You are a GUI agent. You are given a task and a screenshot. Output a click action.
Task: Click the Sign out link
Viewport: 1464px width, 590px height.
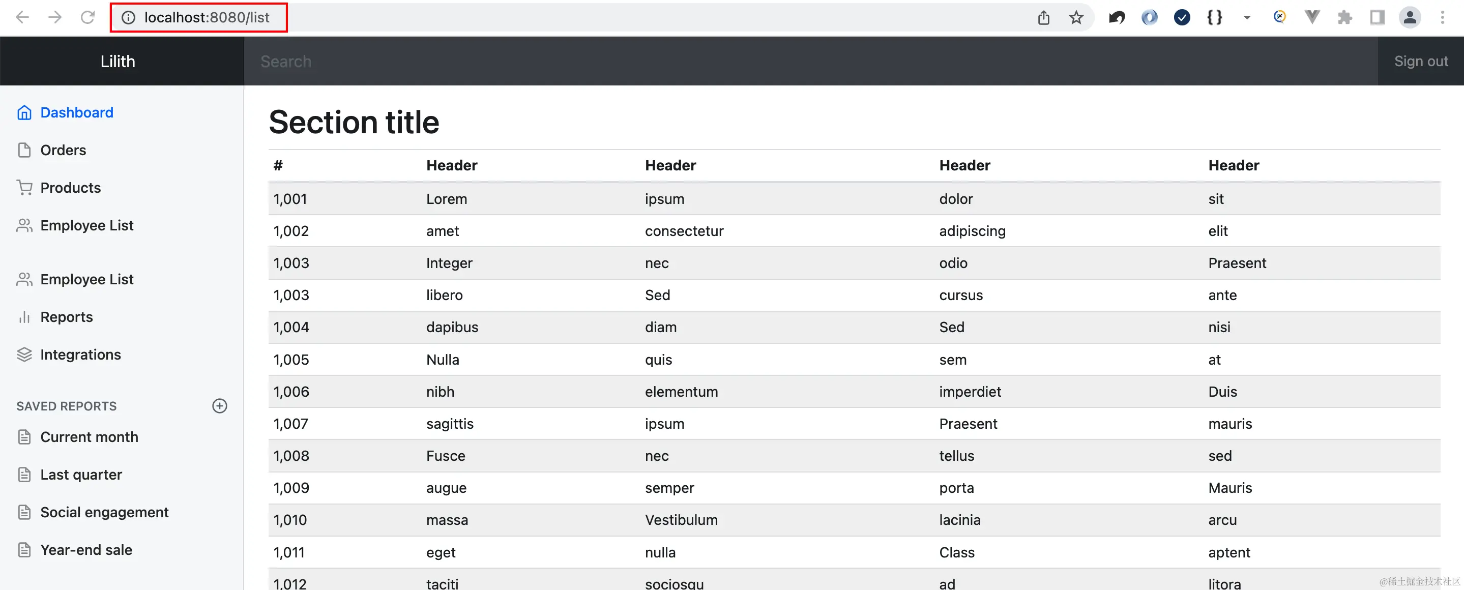tap(1421, 62)
